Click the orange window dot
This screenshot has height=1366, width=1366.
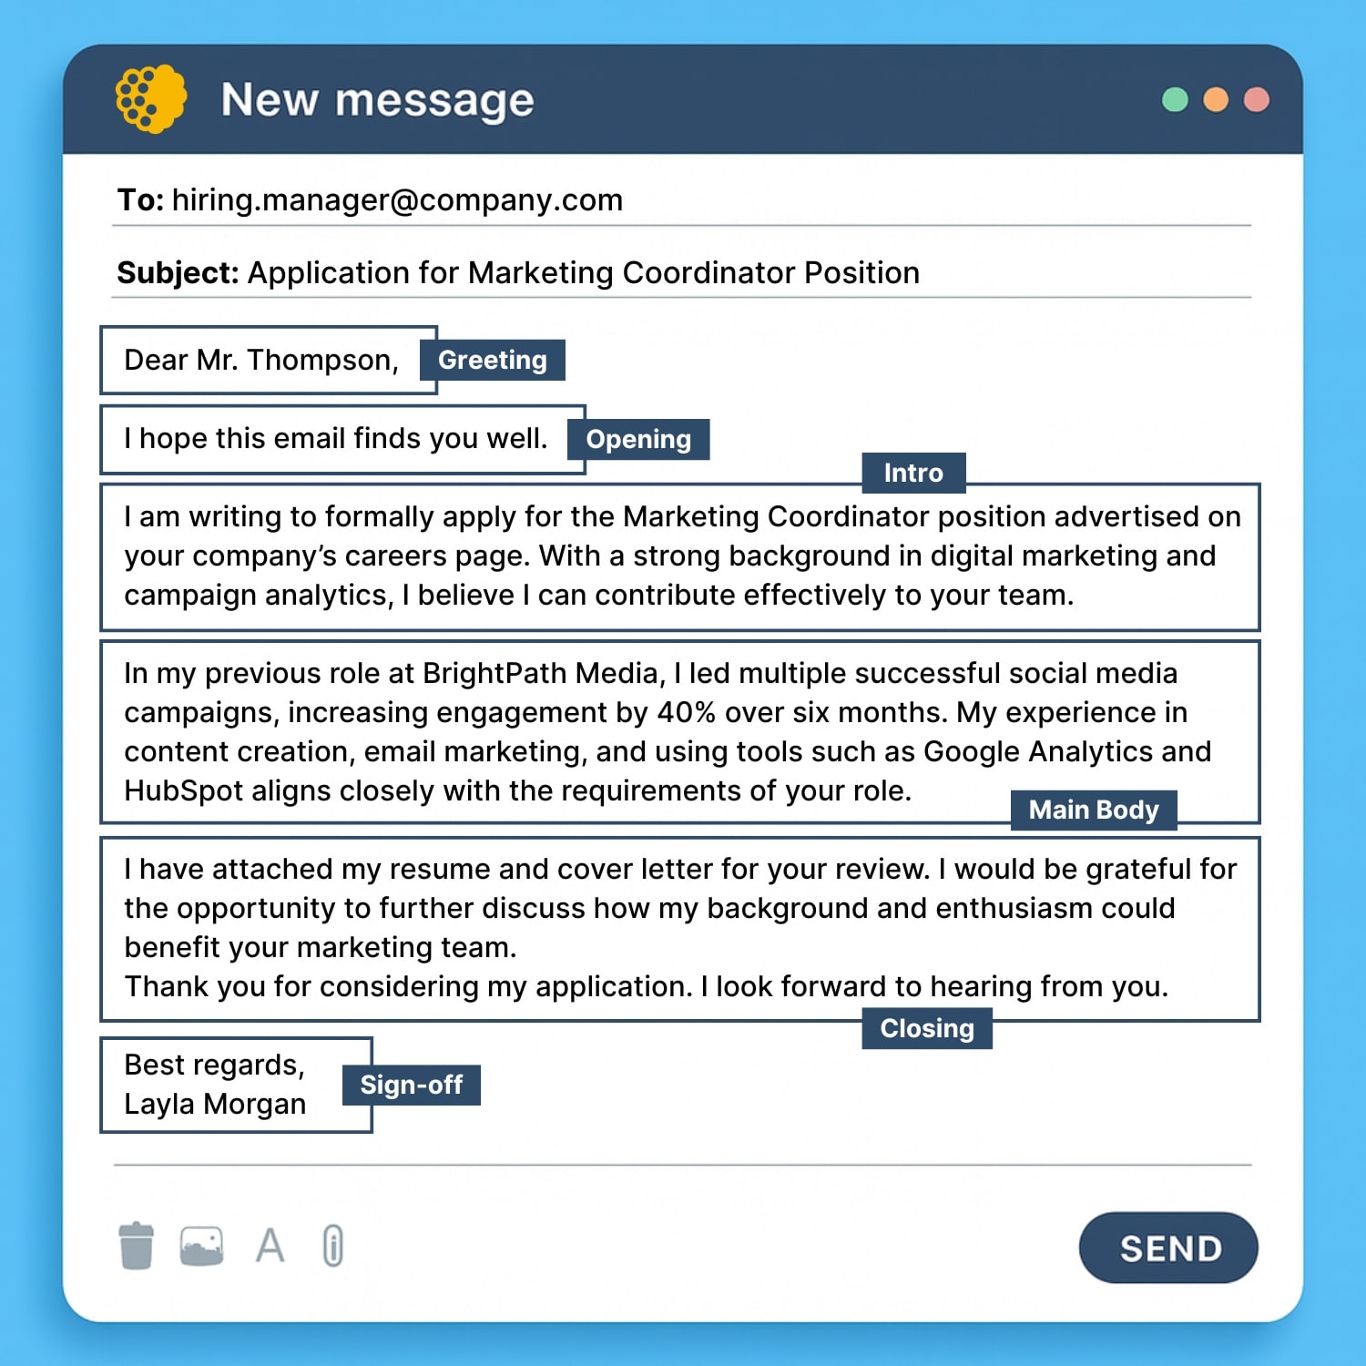[x=1216, y=99]
